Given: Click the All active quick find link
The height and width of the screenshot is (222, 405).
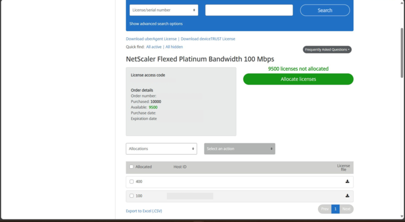Looking at the screenshot, I should (x=154, y=47).
